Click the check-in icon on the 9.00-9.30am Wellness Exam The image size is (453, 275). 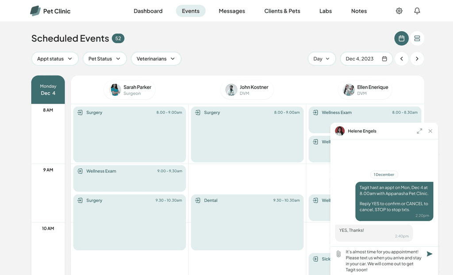click(80, 171)
